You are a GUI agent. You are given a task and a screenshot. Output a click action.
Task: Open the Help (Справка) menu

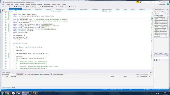point(64,4)
